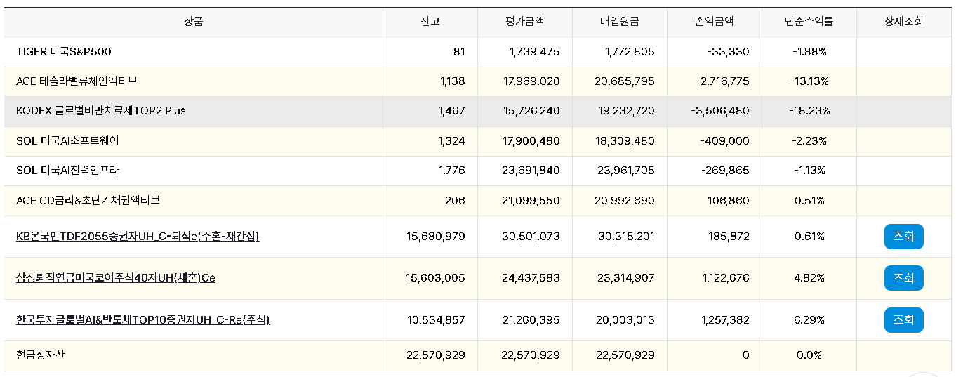Click 평가금액 value 17,969,020
Screen dimensions: 956x377
pyautogui.click(x=531, y=81)
